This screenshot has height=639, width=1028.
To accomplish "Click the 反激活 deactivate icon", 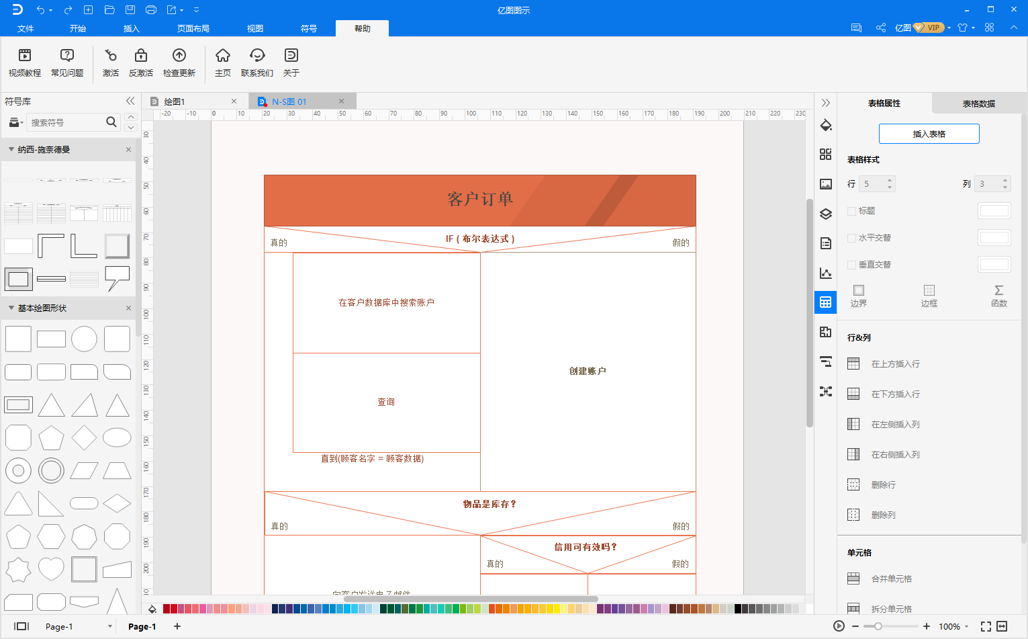I will tap(141, 63).
